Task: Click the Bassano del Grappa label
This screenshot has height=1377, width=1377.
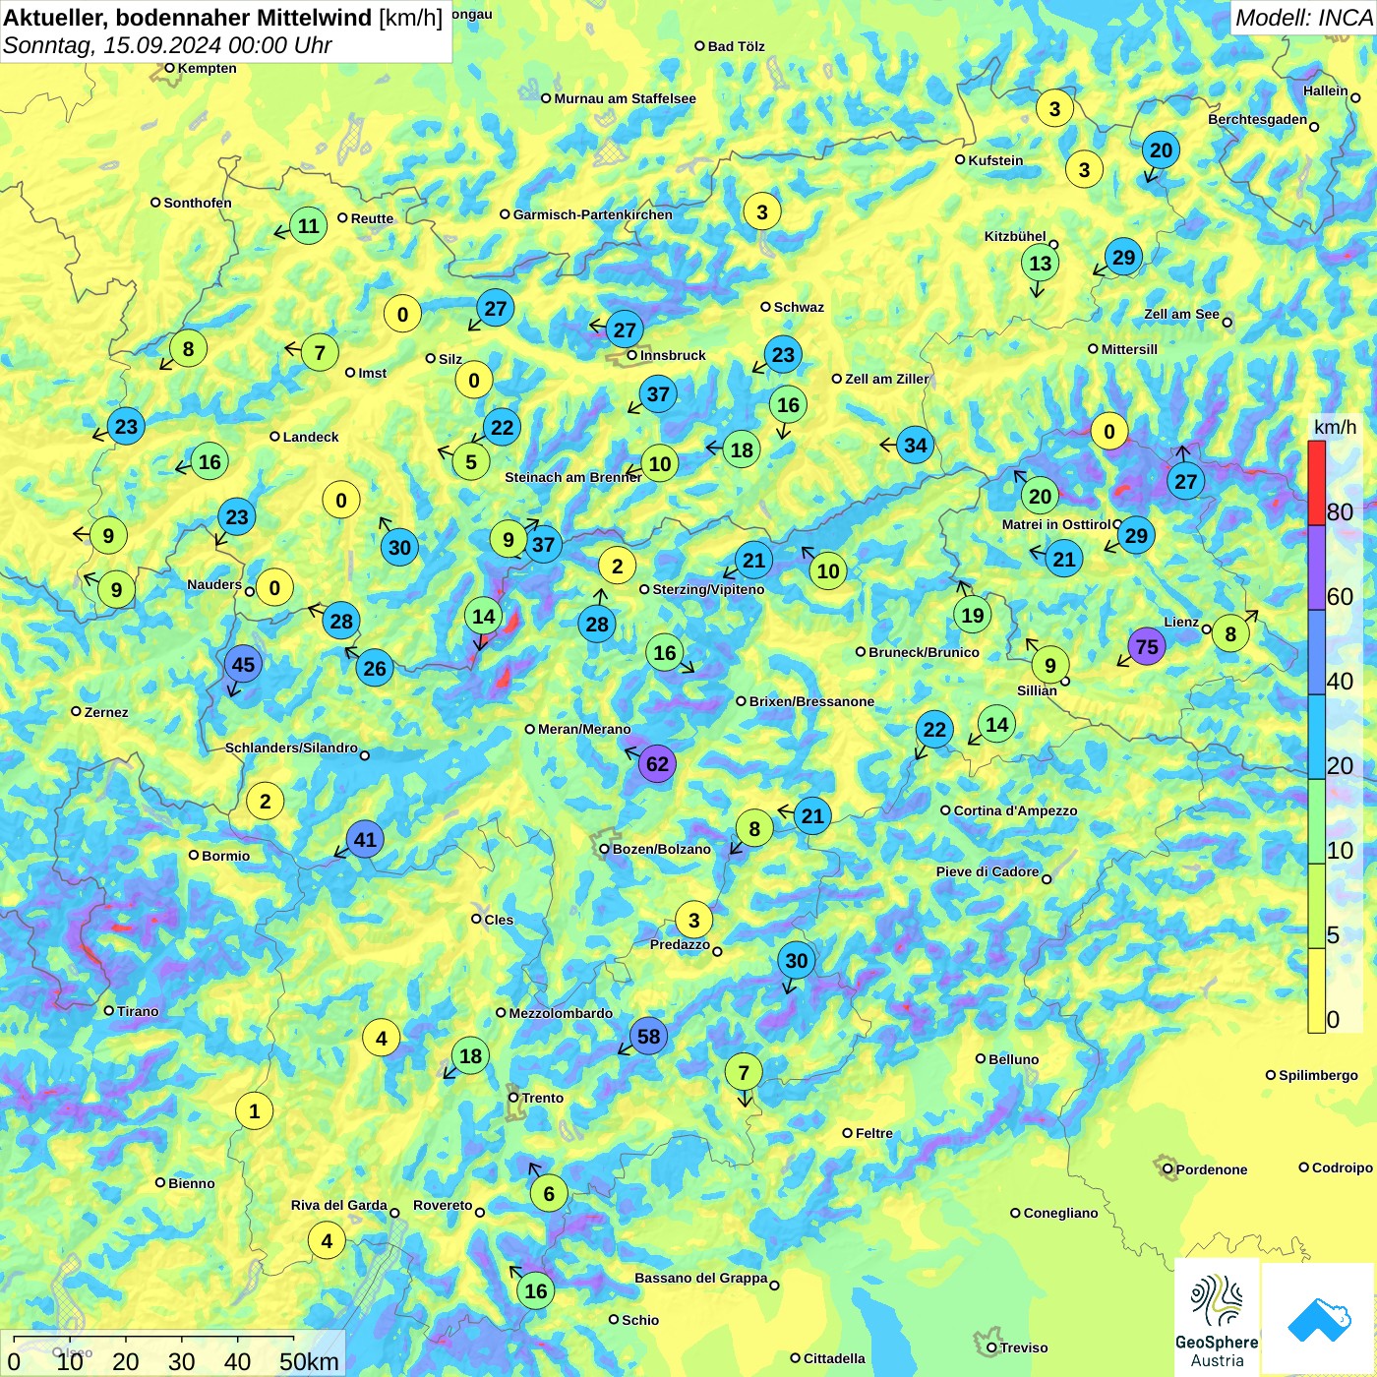Action: coord(700,1278)
